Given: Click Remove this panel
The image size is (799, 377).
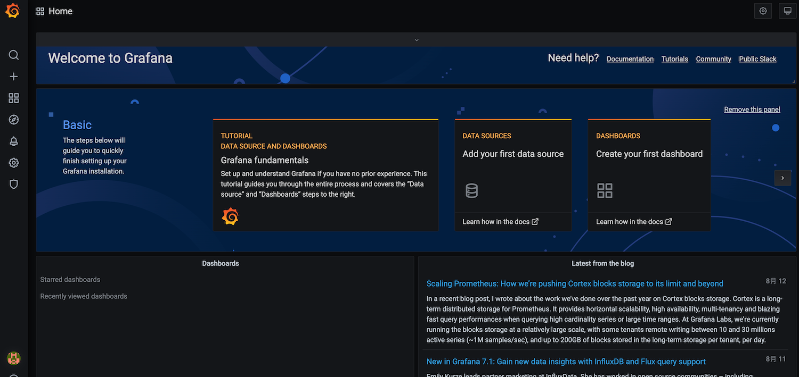Looking at the screenshot, I should [x=752, y=110].
